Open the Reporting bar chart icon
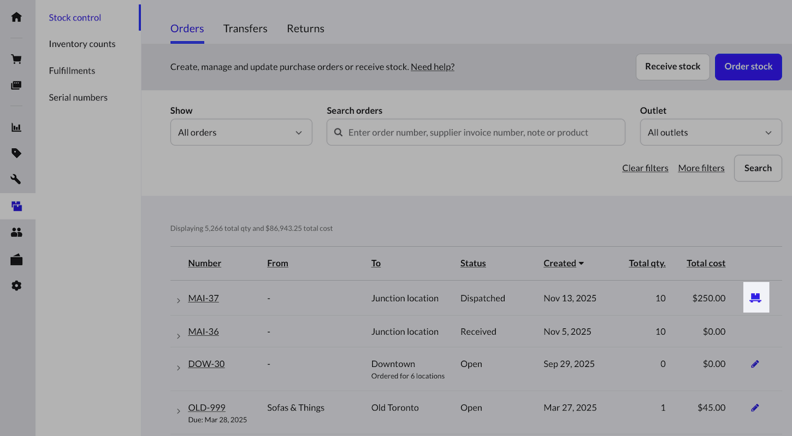792x436 pixels. (x=16, y=127)
